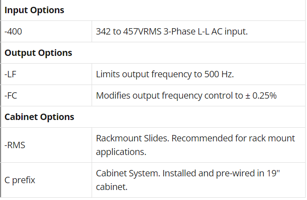Click the 3-Phase L-L AC input text
This screenshot has width=307, height=200.
(x=205, y=31)
